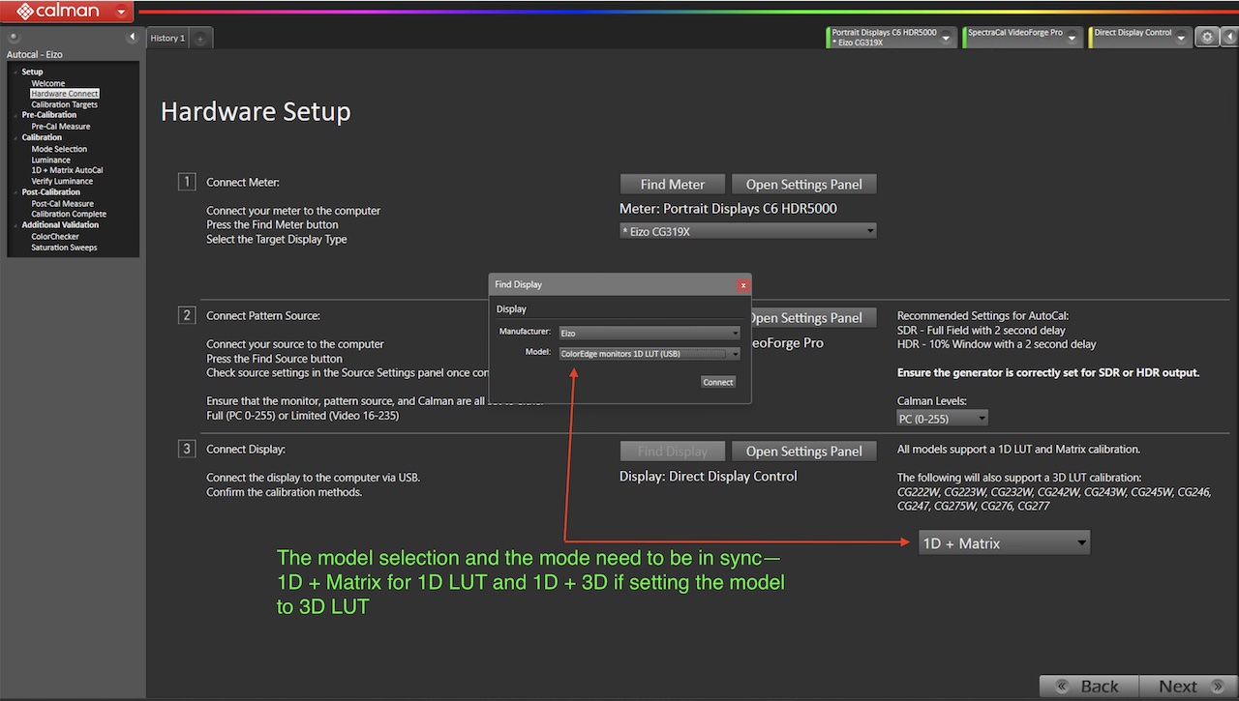
Task: Open the Calman main menu dropdown
Action: 121,12
